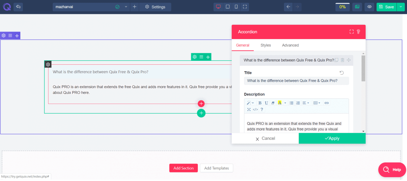Apply the Accordion changes
Image resolution: width=407 pixels, height=181 pixels.
[332, 139]
